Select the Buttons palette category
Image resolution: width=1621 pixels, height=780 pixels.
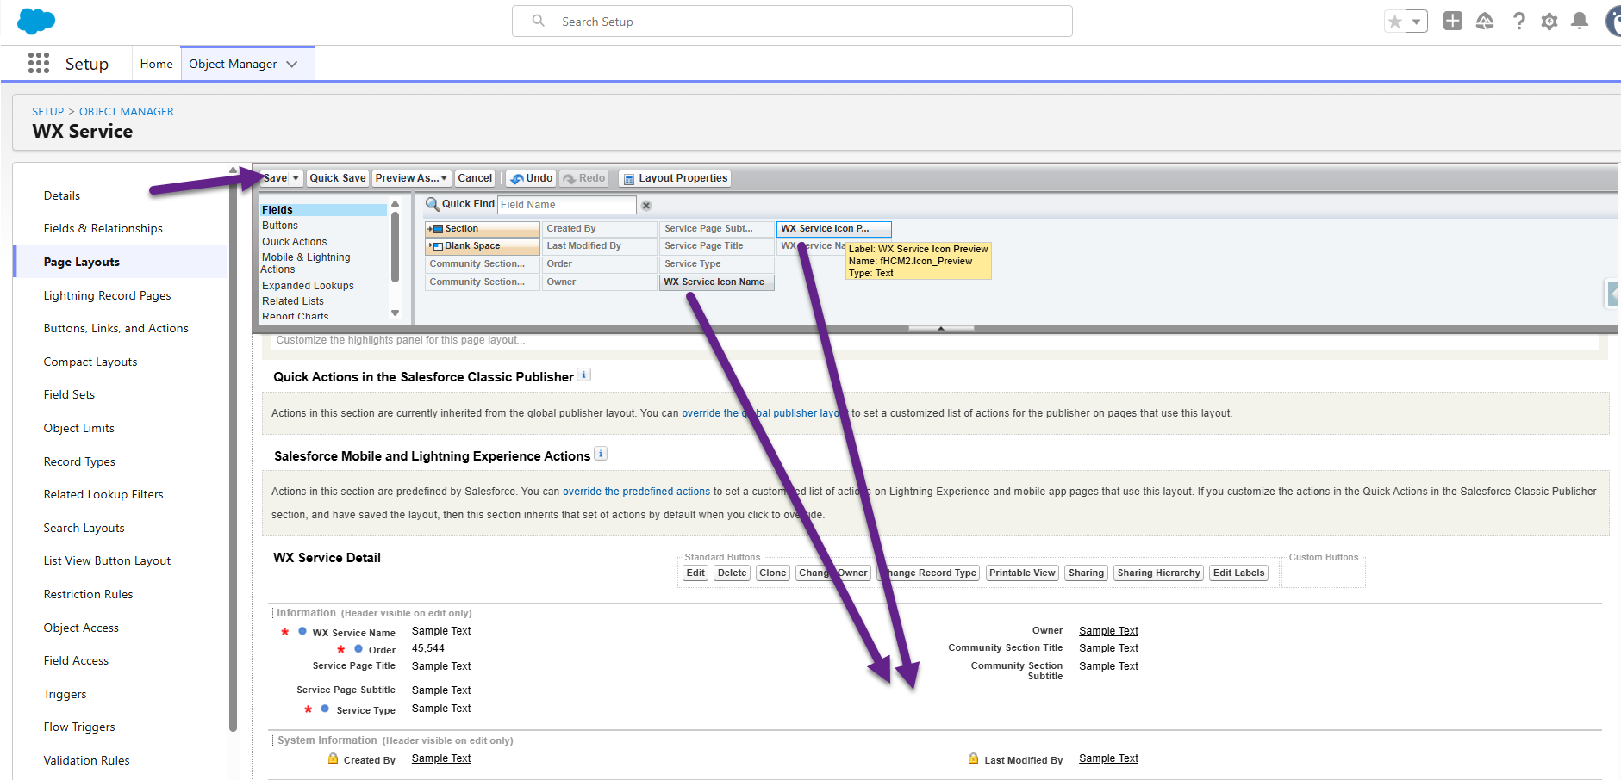tap(280, 226)
